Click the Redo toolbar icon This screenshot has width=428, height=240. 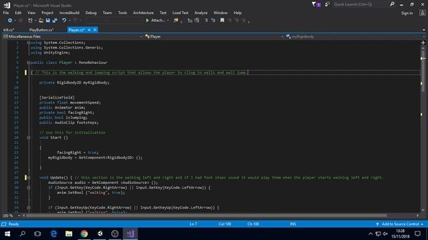[76, 21]
